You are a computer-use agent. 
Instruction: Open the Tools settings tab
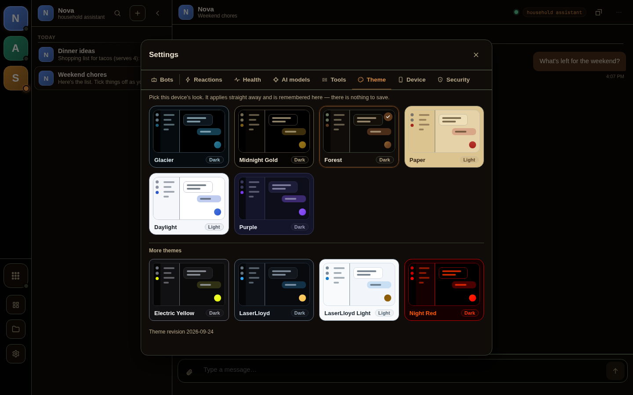click(334, 80)
